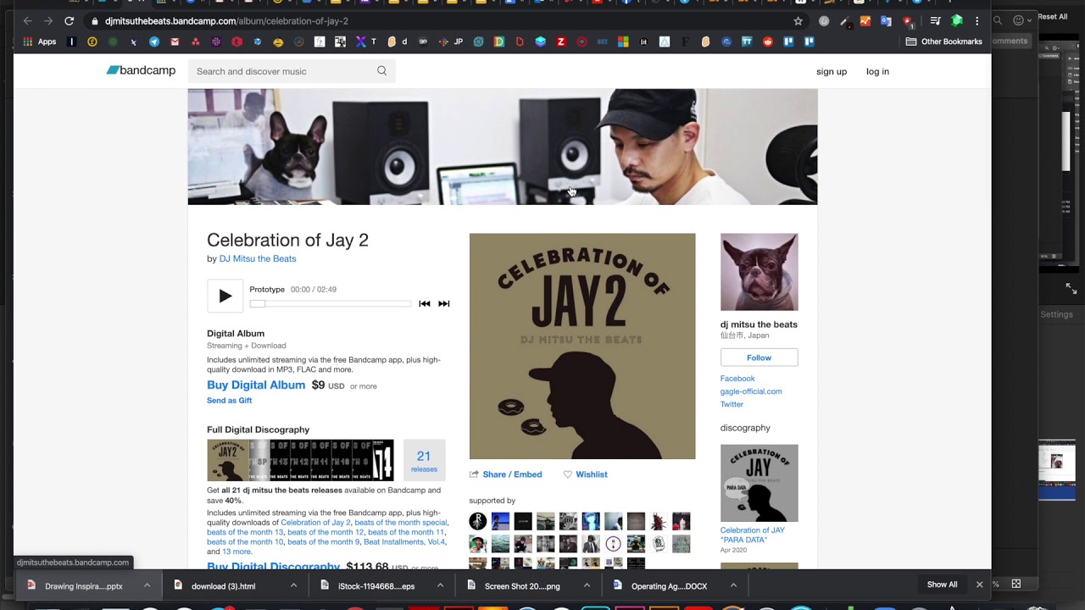Play the Prototype track
The image size is (1085, 610).
(x=225, y=296)
